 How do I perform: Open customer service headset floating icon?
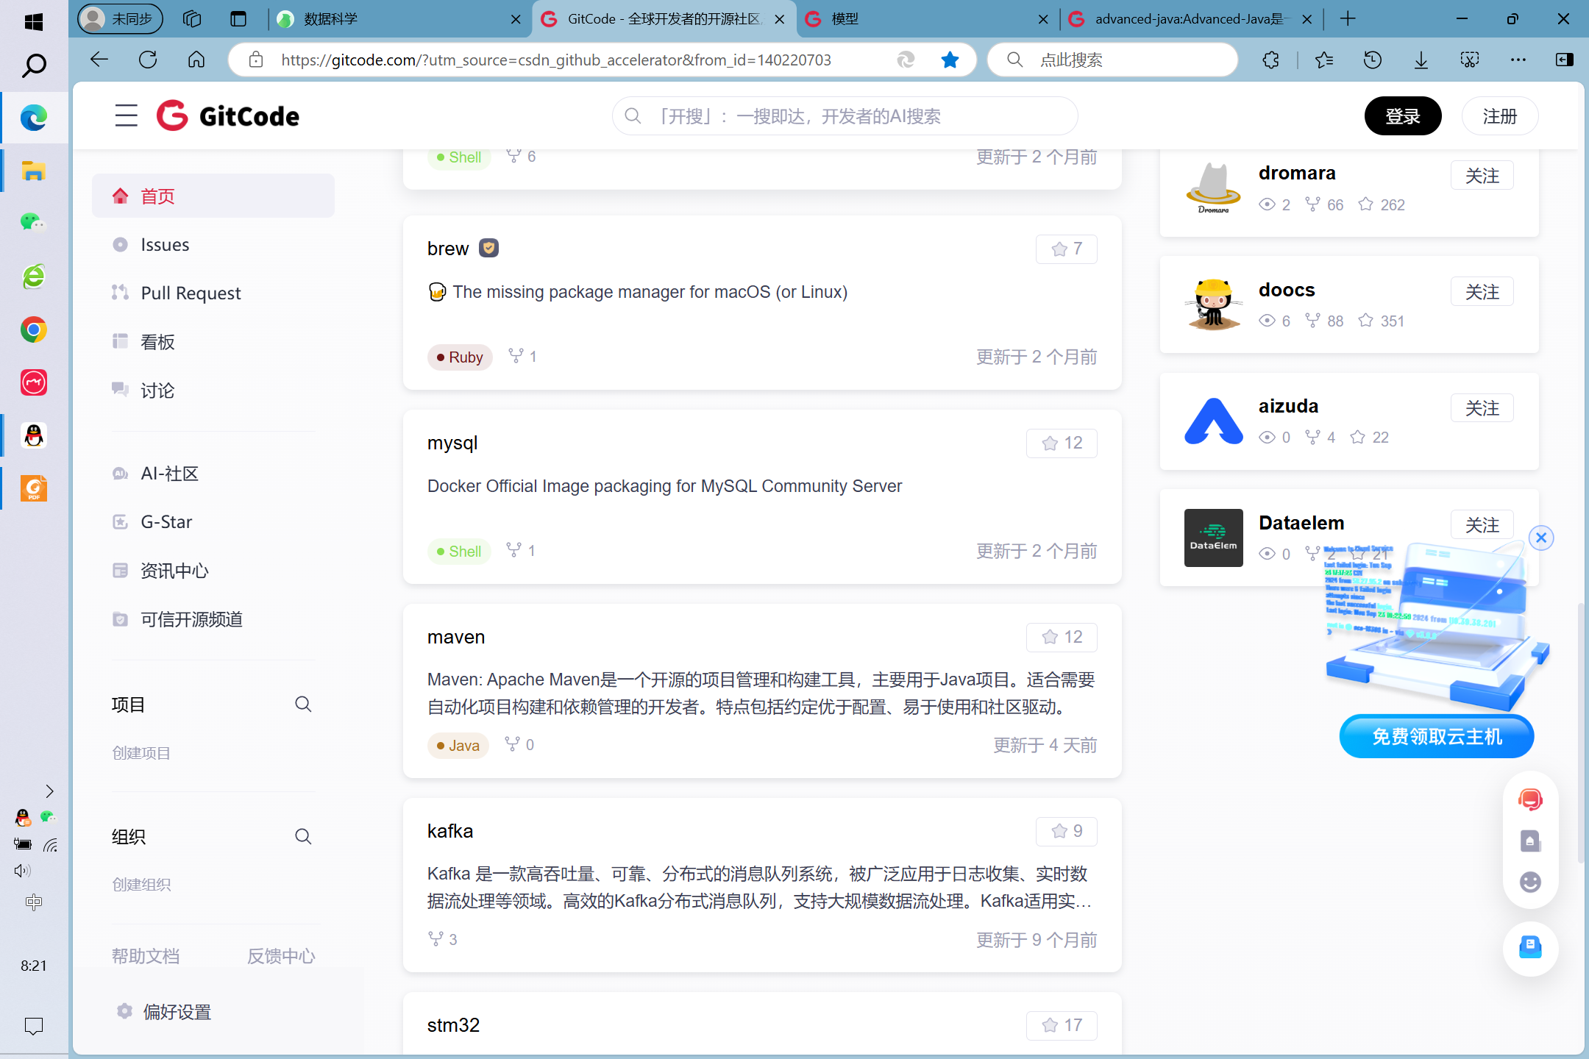point(1530,799)
